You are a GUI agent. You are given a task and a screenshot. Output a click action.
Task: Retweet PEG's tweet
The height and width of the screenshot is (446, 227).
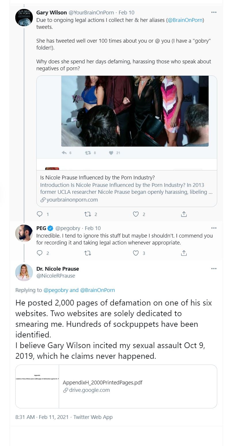[87, 253]
